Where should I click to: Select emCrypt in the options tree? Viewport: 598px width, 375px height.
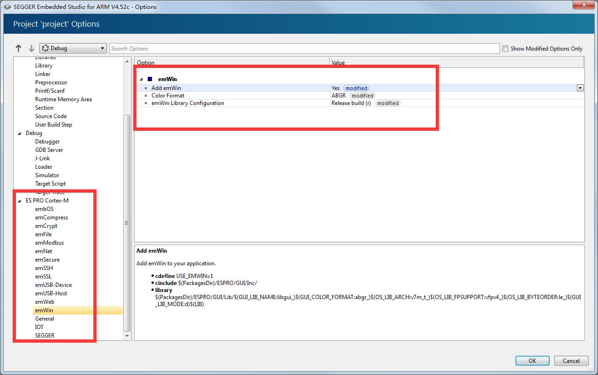coord(46,226)
